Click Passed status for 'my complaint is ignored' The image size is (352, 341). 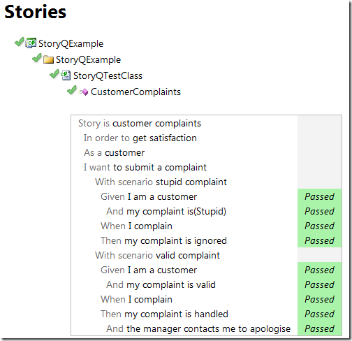(x=319, y=240)
